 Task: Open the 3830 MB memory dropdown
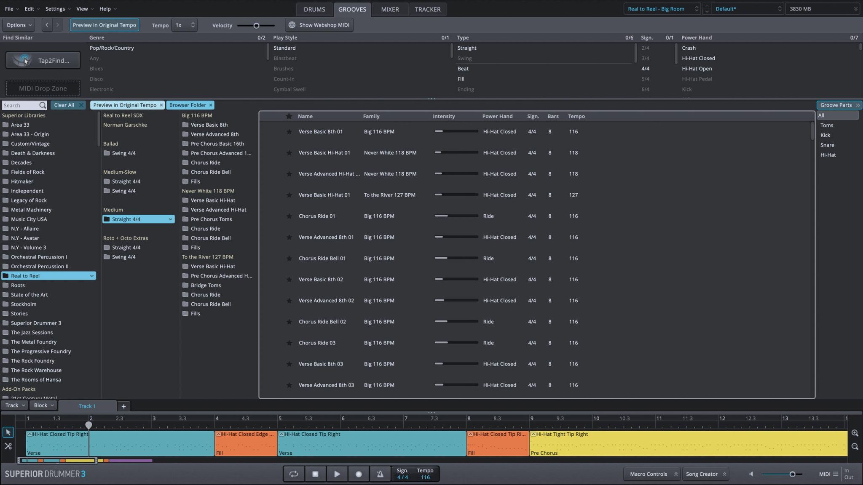(823, 9)
